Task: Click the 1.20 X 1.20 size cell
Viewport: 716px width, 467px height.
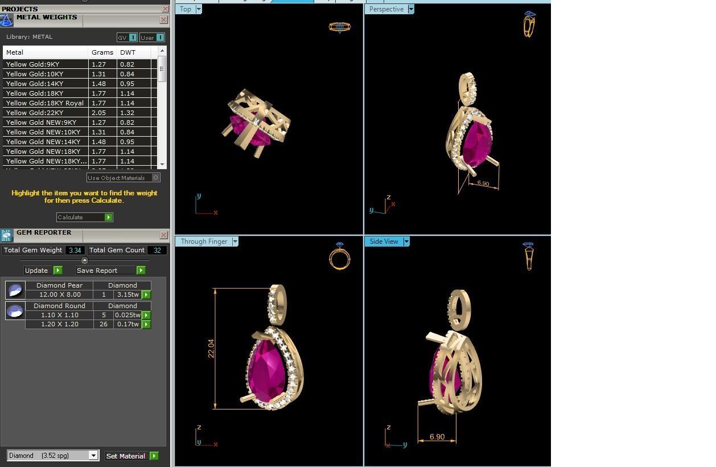Action: 59,324
